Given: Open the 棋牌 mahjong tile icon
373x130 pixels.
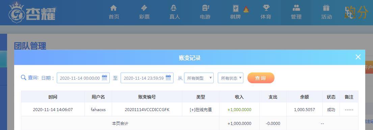Looking at the screenshot, I should (x=236, y=8).
